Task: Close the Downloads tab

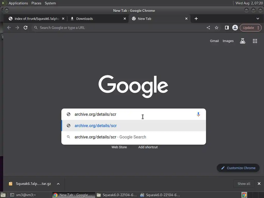Action: [x=125, y=19]
